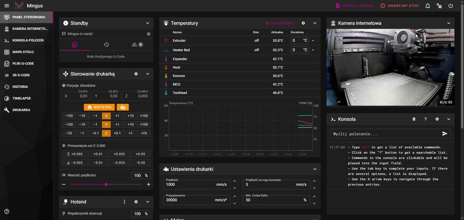Move X axis by +100

144,116
